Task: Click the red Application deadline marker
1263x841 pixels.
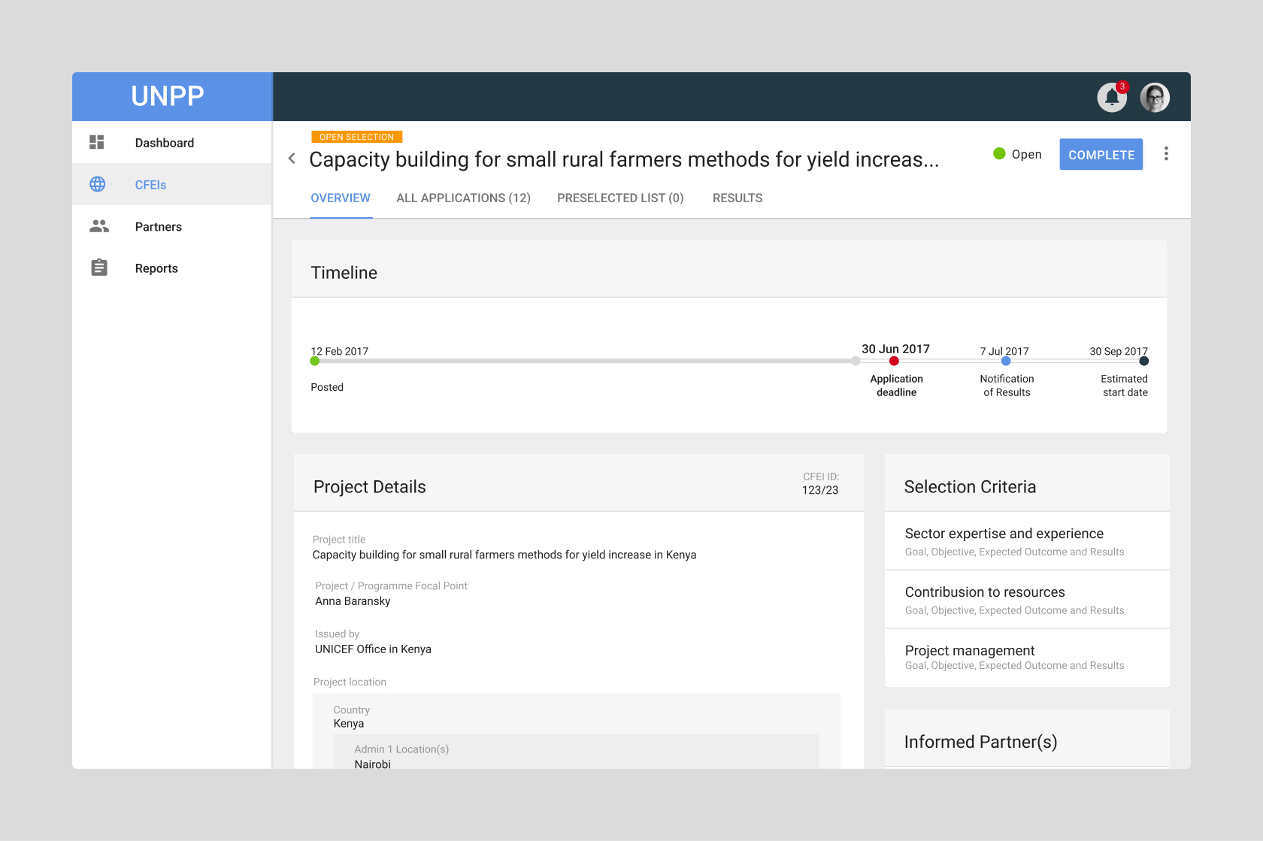Action: coord(894,361)
